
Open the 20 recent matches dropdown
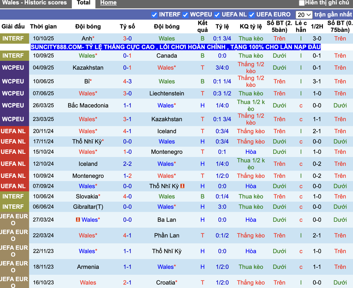tap(304, 15)
